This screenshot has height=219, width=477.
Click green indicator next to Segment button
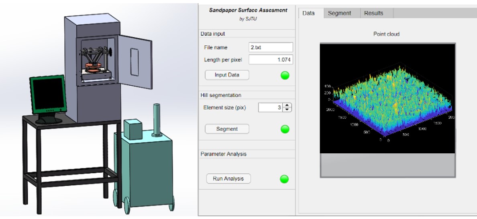[285, 129]
